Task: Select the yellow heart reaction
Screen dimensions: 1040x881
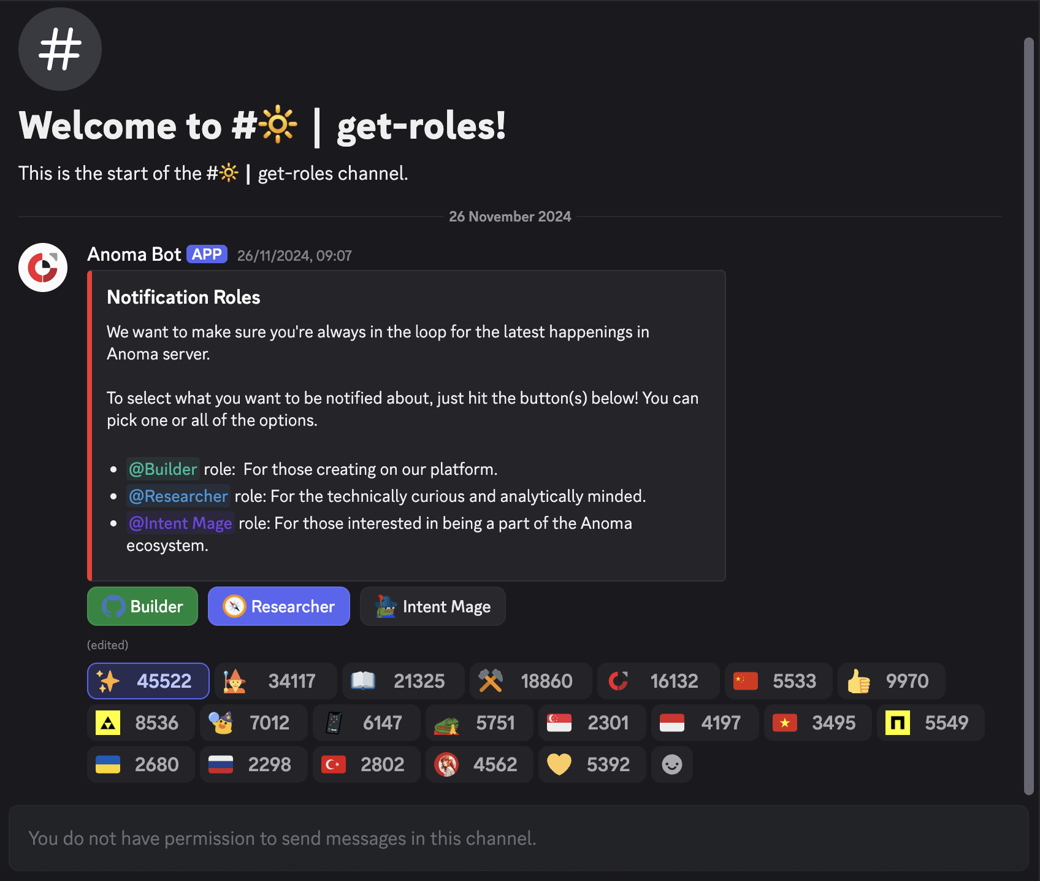Action: tap(592, 764)
